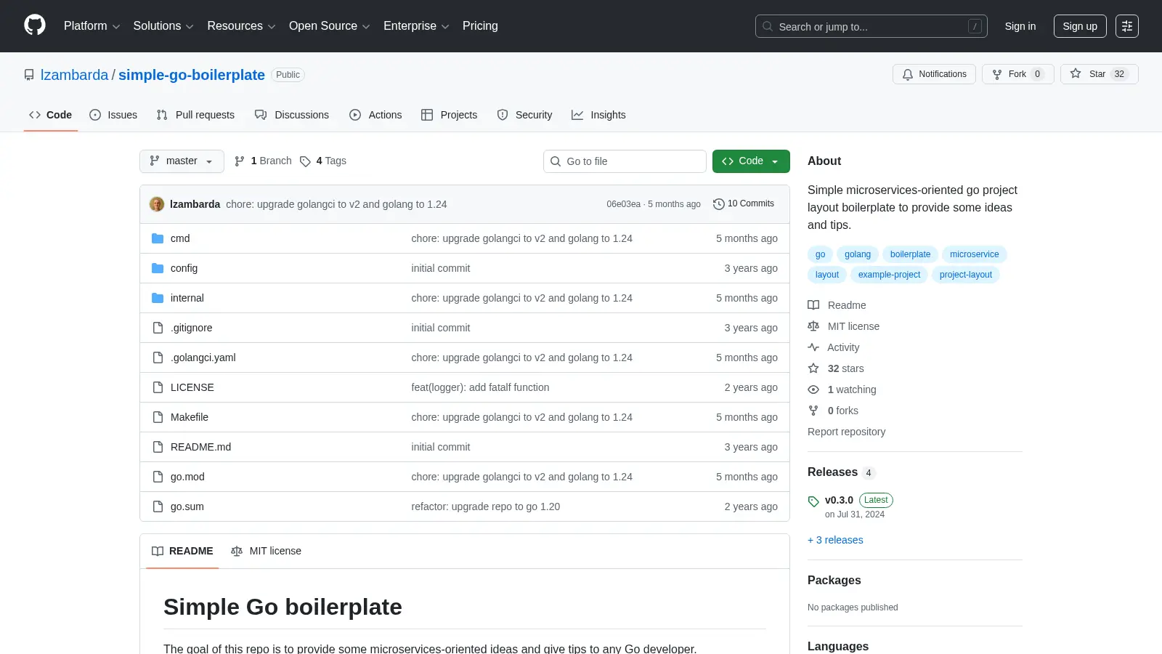Select the microservice topic tag

(x=974, y=254)
